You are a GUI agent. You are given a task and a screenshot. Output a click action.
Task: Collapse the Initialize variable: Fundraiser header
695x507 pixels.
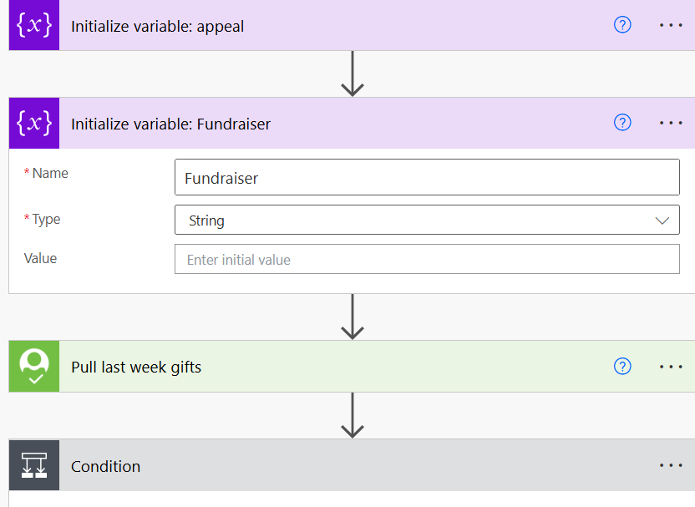coord(336,124)
